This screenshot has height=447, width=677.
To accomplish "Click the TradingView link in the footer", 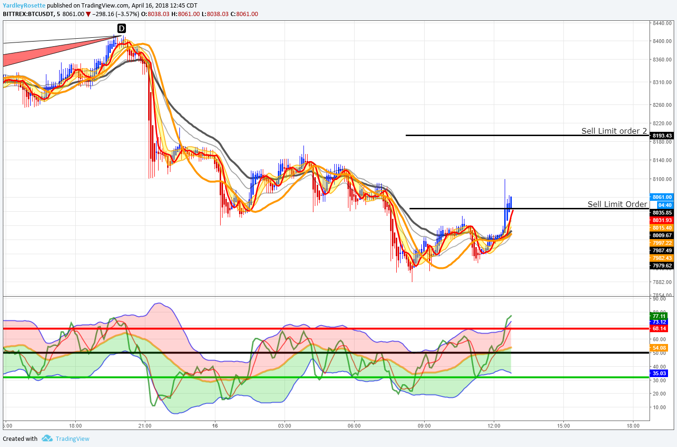I will coord(72,438).
